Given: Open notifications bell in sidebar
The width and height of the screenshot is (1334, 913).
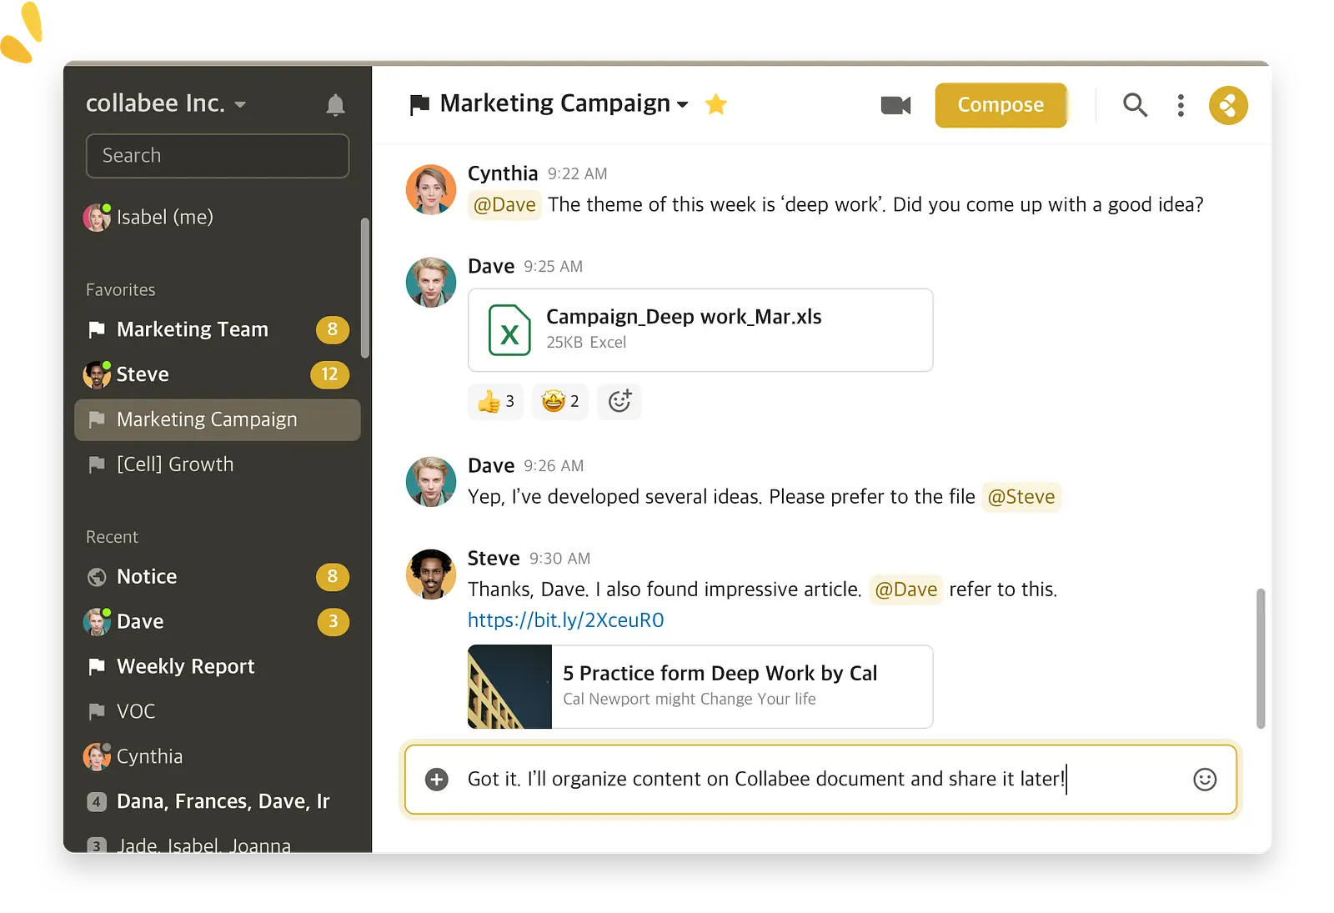Looking at the screenshot, I should click(x=335, y=104).
